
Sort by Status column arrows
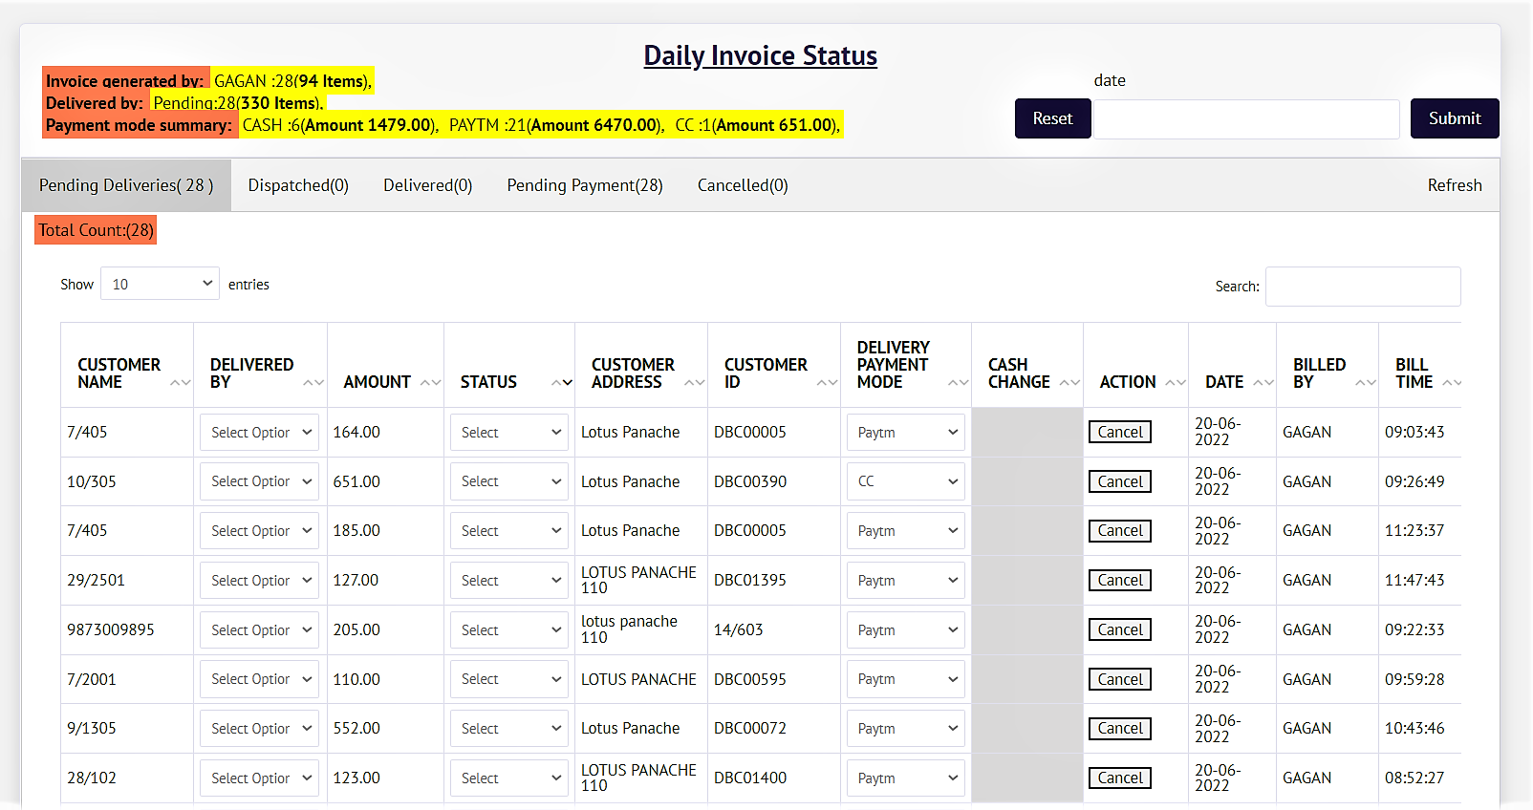[x=561, y=382]
